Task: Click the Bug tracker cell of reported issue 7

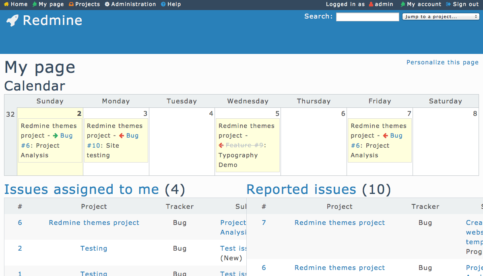Action: pos(425,222)
